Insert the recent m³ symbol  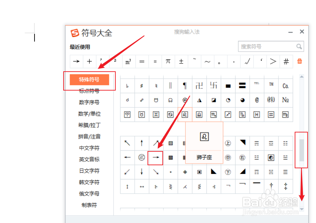tap(128, 61)
